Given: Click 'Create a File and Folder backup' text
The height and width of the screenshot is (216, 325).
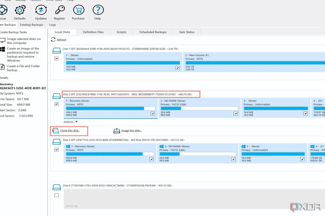Looking at the screenshot, I should pos(23,68).
